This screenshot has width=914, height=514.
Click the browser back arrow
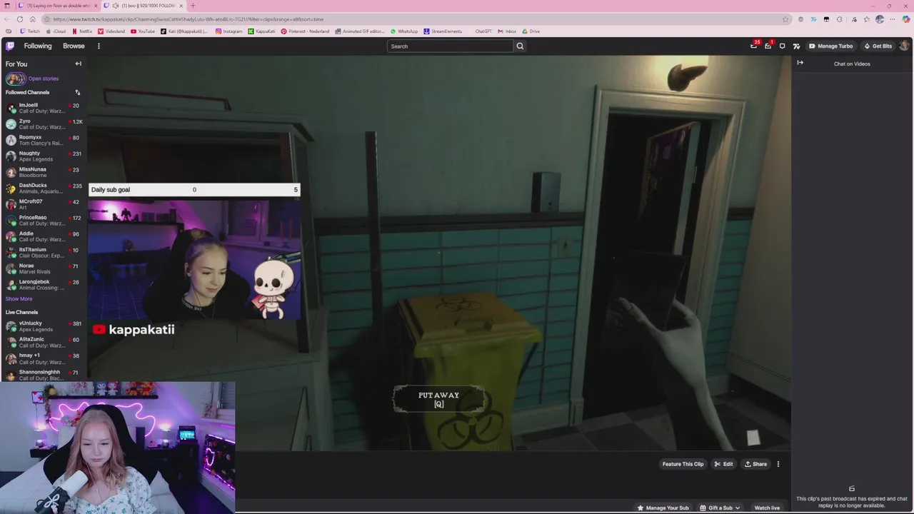click(x=8, y=19)
